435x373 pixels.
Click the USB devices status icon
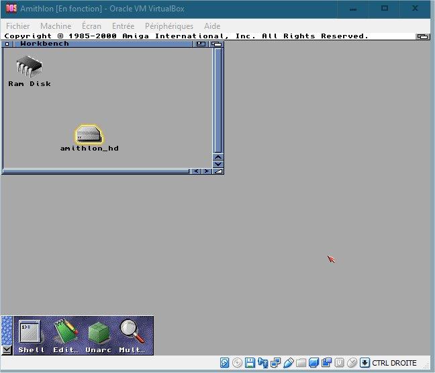tap(289, 363)
